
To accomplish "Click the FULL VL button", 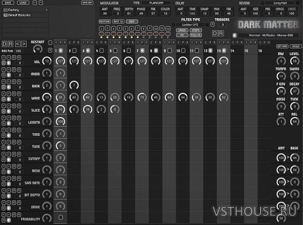I will pyautogui.click(x=196, y=35).
